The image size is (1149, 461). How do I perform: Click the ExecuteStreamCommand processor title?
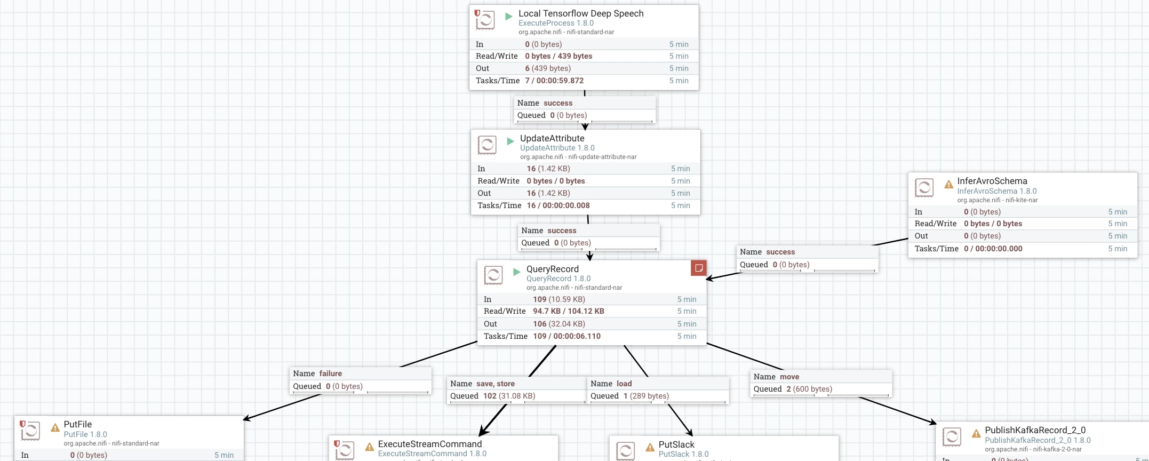[x=430, y=444]
